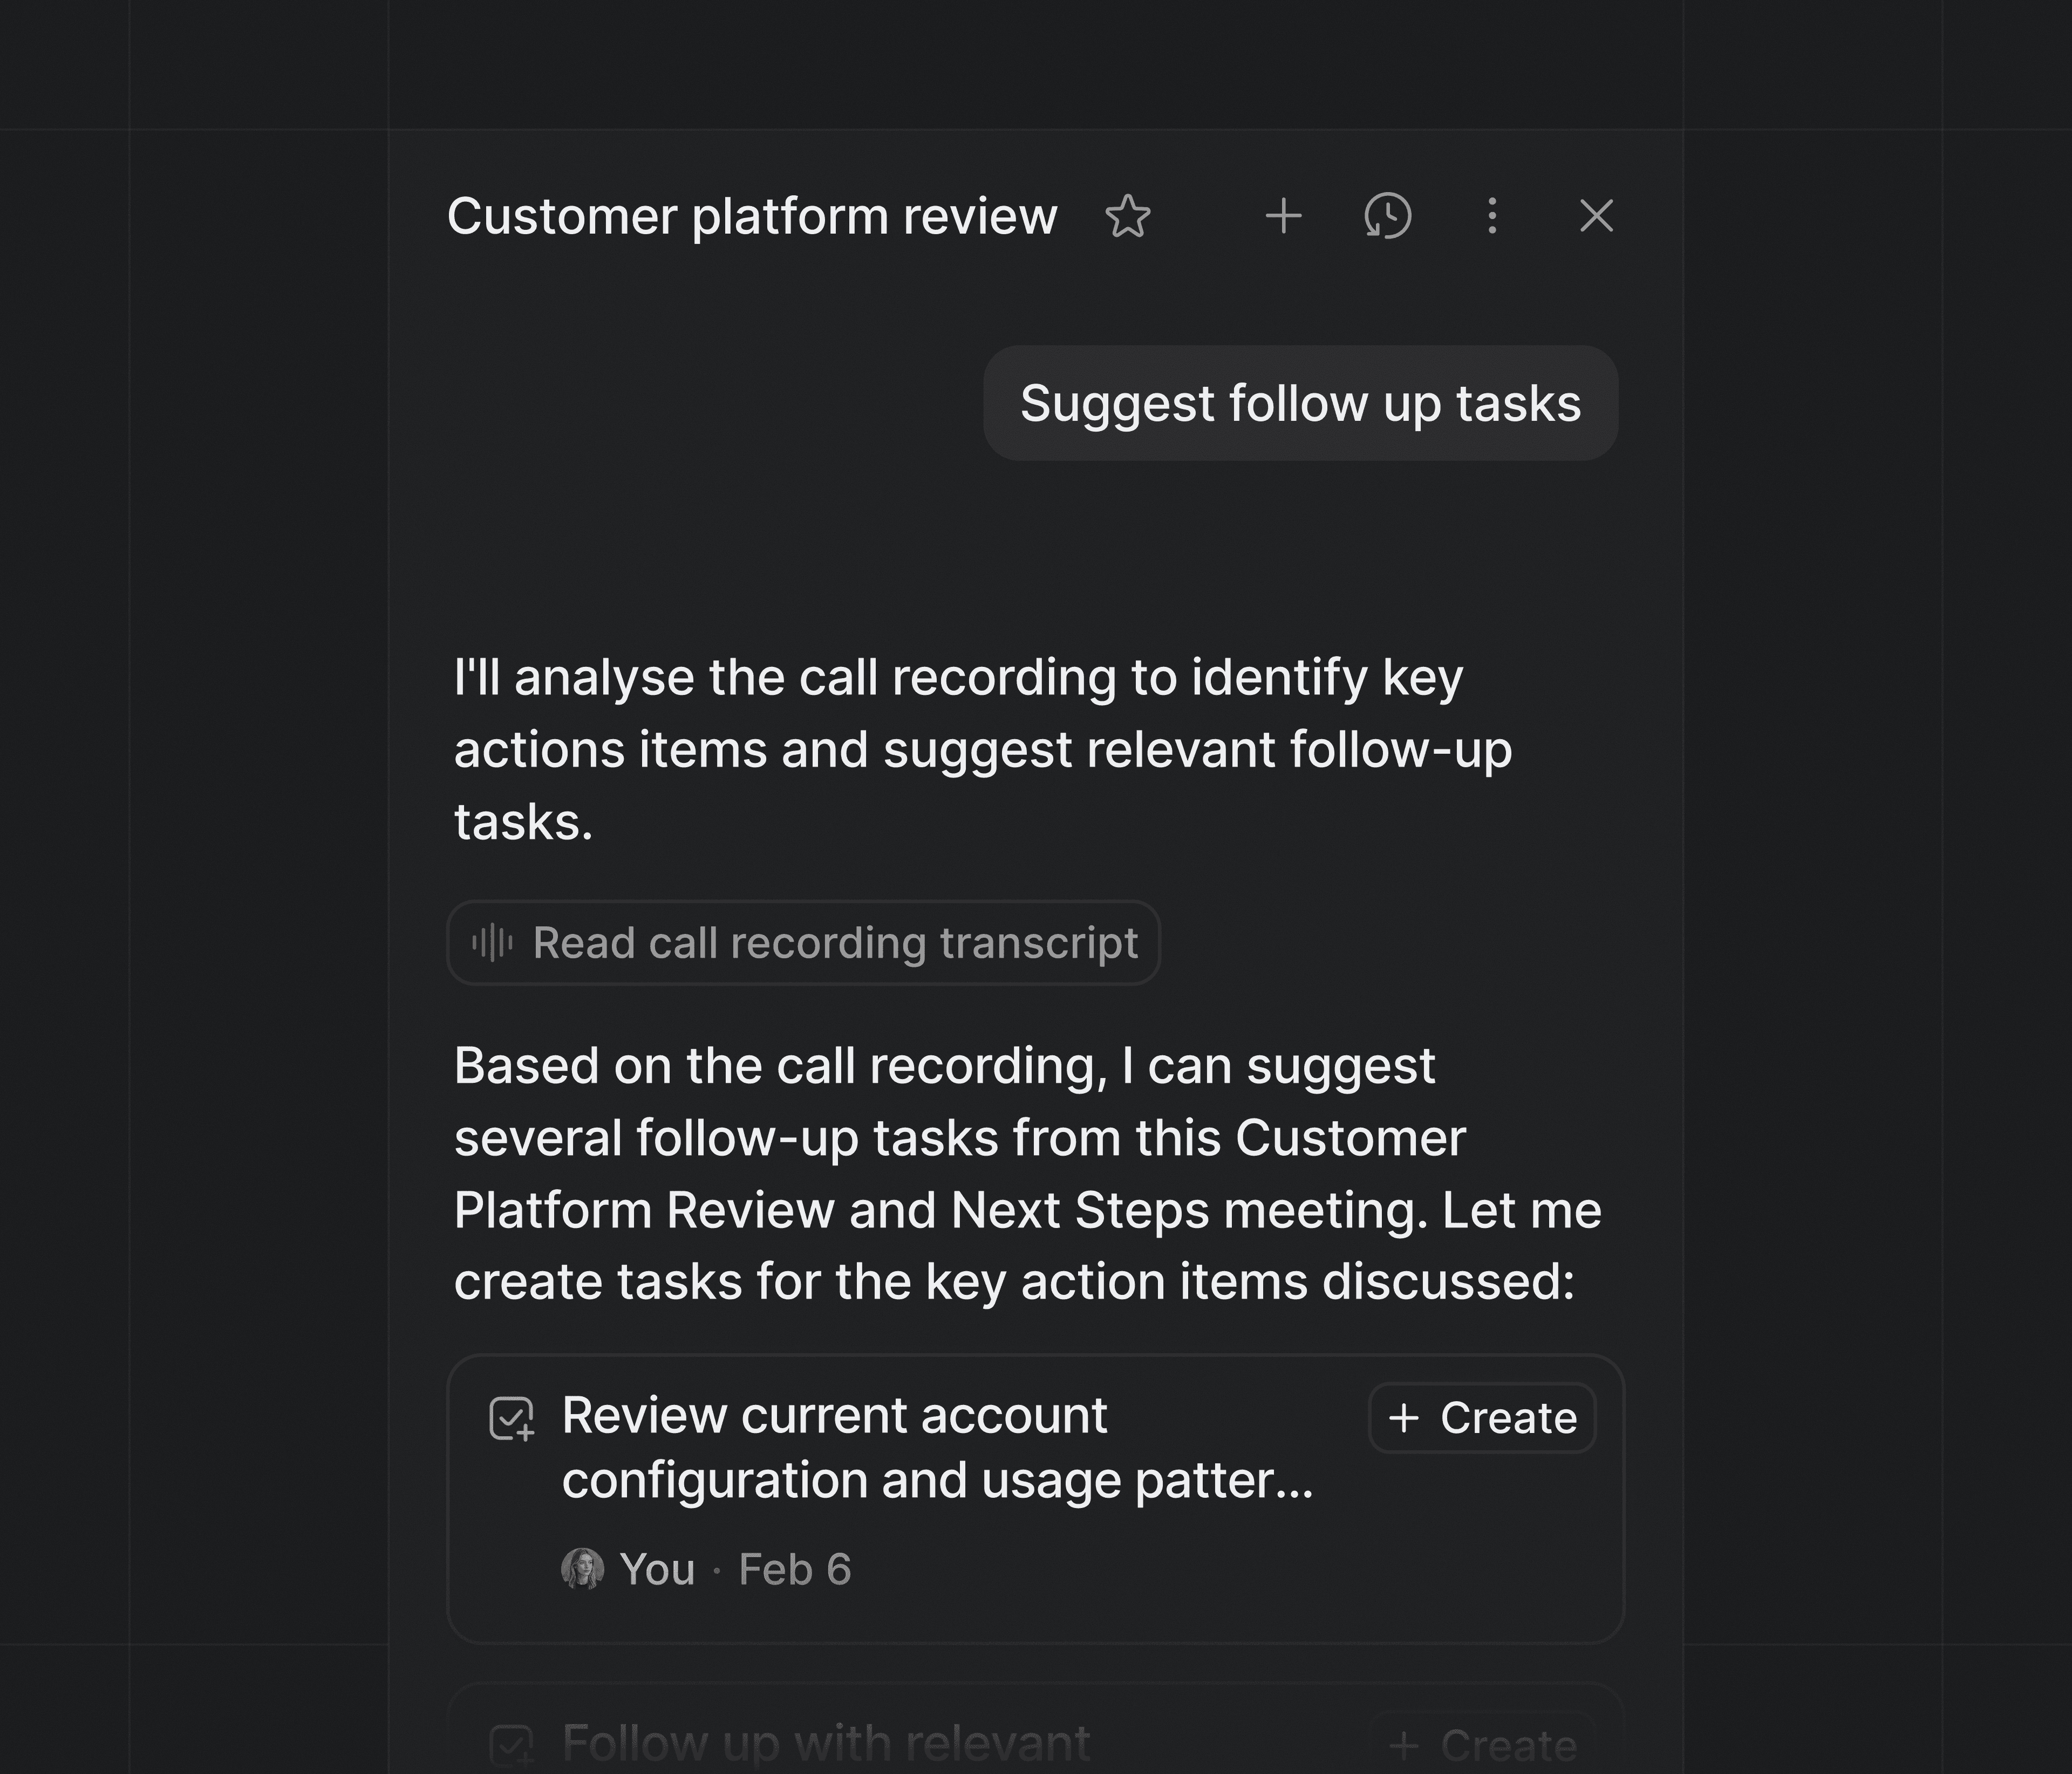2072x1774 pixels.
Task: Open the Follow up with relevant task title
Action: pos(826,1744)
